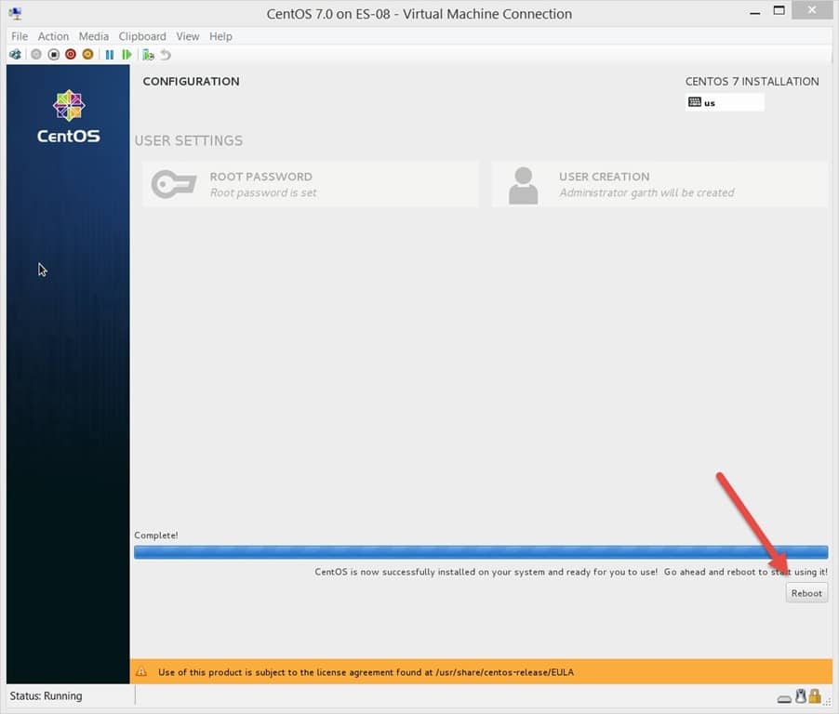This screenshot has width=839, height=714.
Task: Pause the virtual machine with the Pause icon
Action: [x=108, y=54]
